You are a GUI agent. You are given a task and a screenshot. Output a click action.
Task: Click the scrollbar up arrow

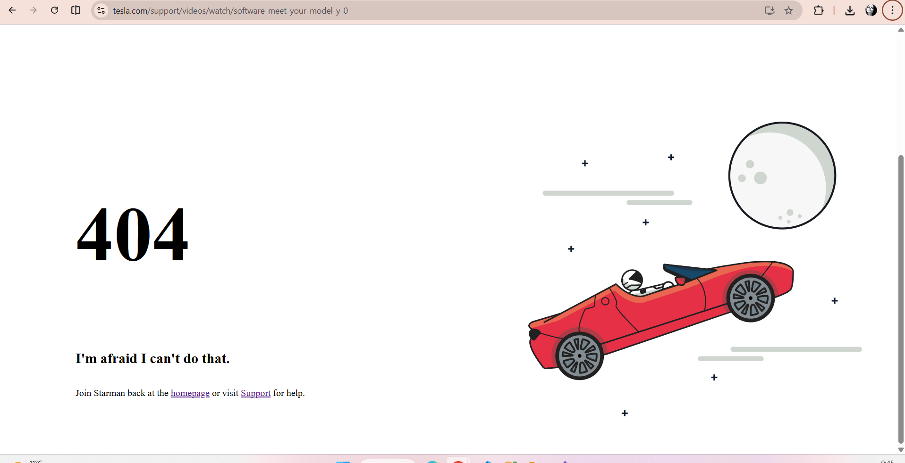coord(901,30)
